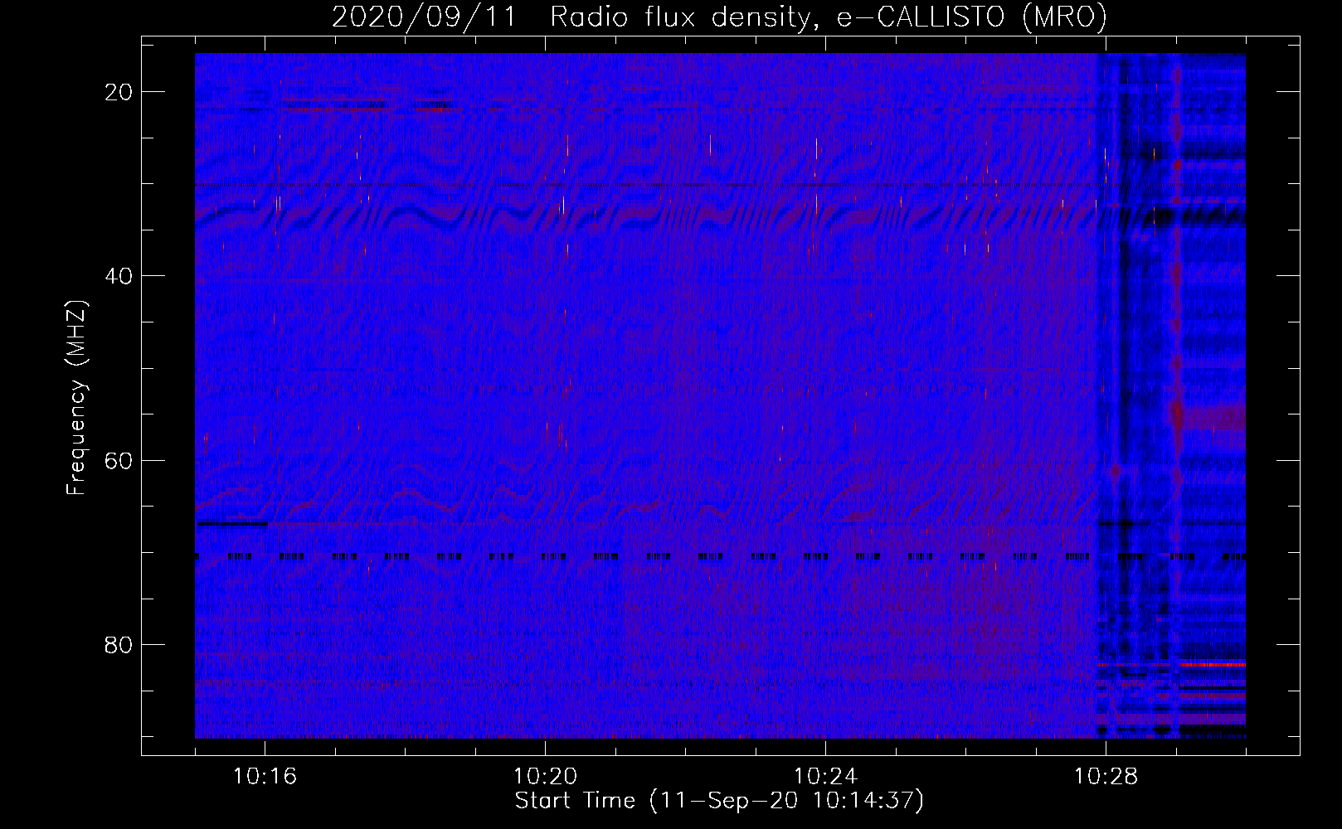The width and height of the screenshot is (1342, 829).
Task: Select the 'Frequency (MHZ)' axis label
Action: [x=76, y=398]
